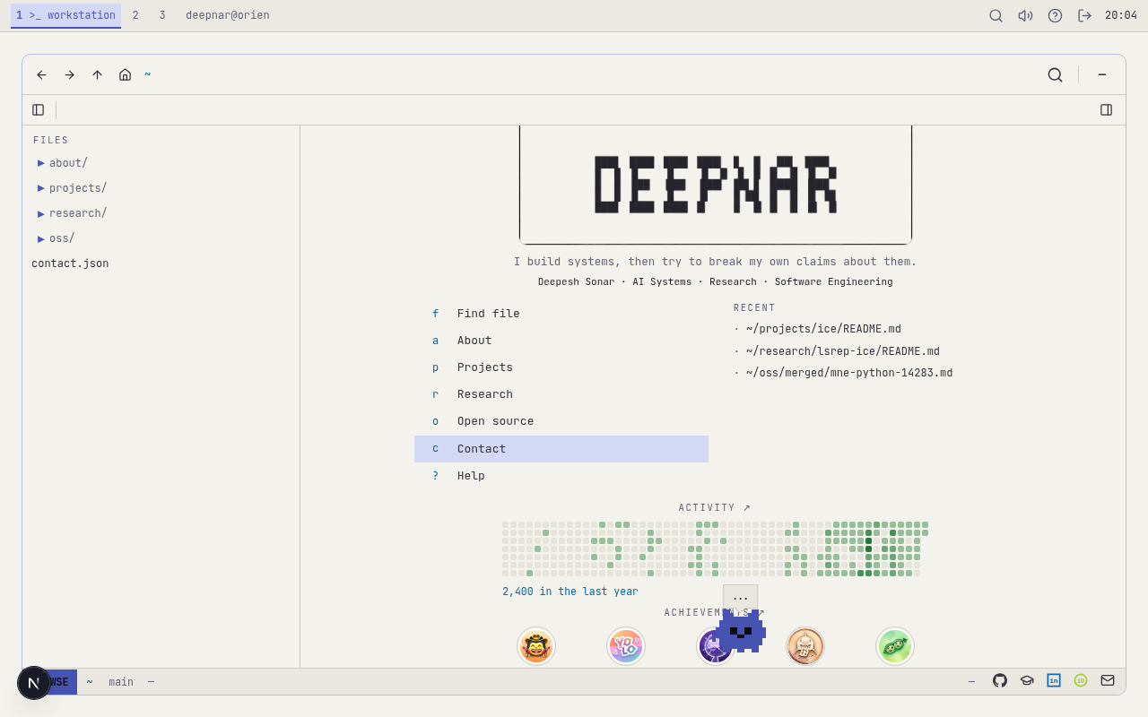Click the contribution activity heatmap
The image size is (1148, 717).
pos(715,549)
